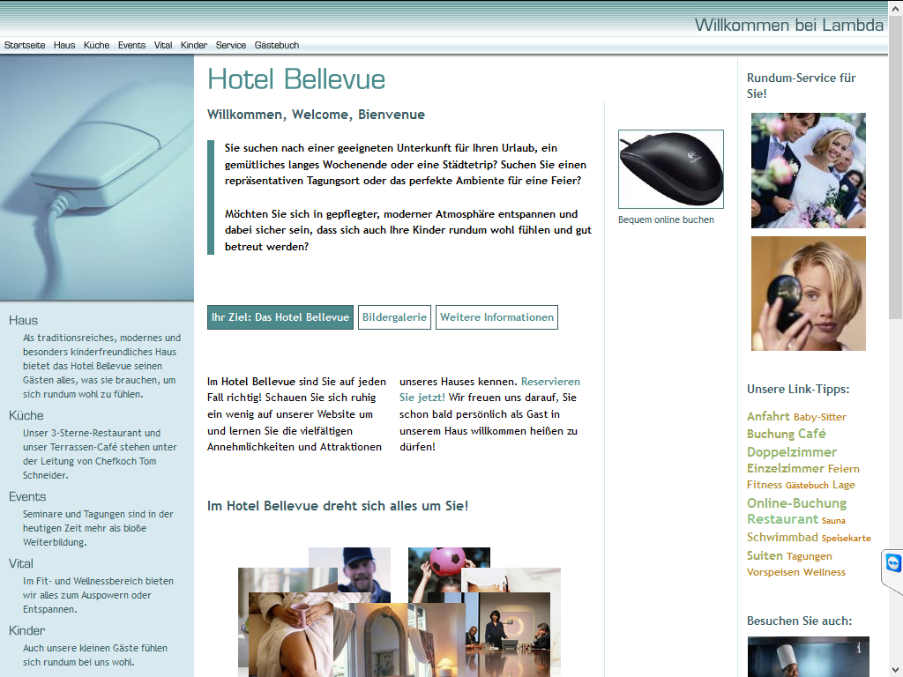
Task: Open the Suiten link tip
Action: click(765, 555)
